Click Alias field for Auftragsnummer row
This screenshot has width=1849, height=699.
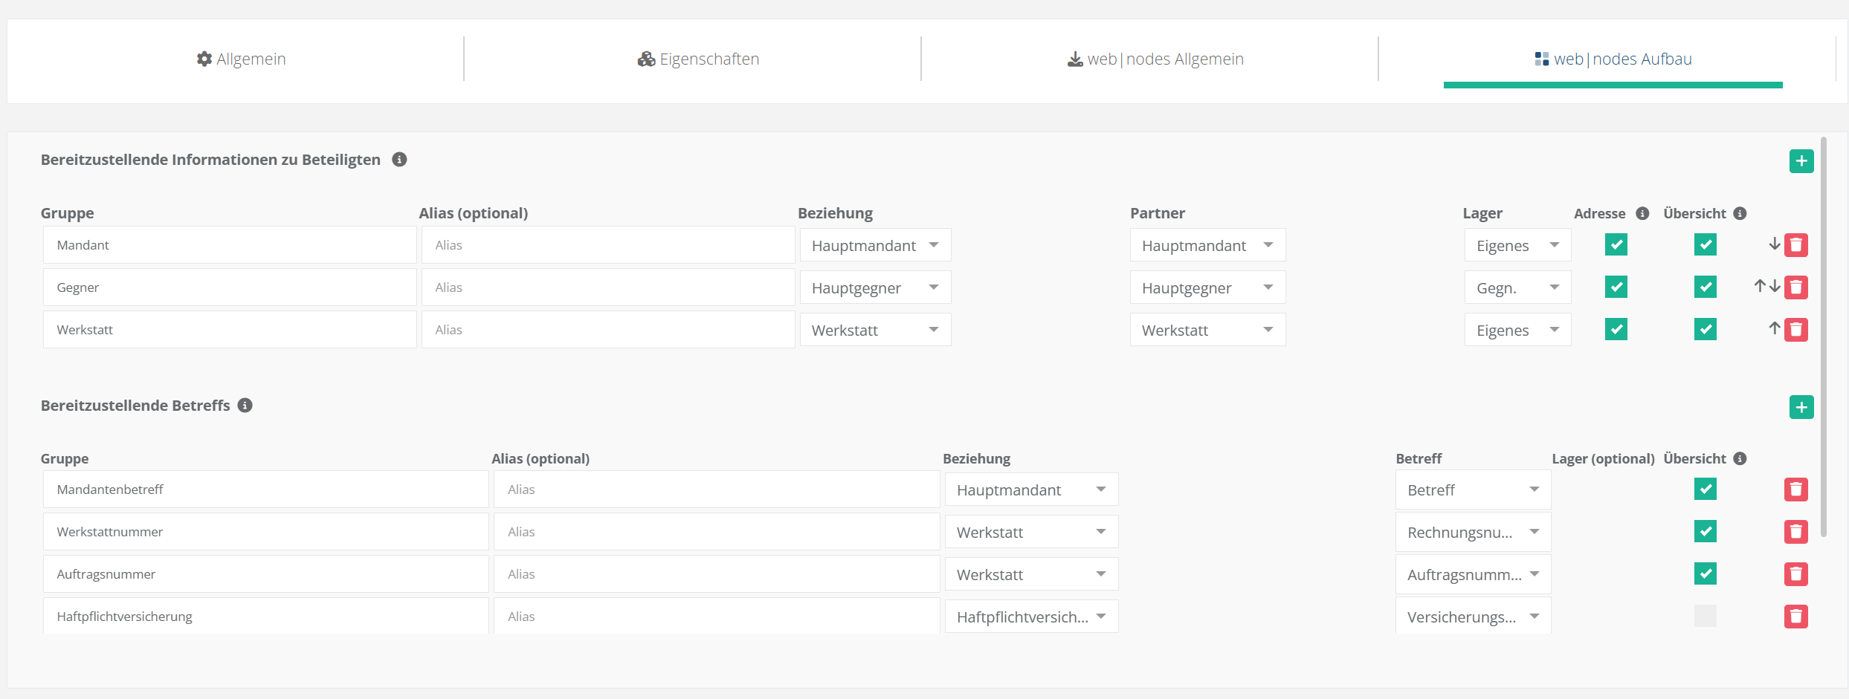716,574
